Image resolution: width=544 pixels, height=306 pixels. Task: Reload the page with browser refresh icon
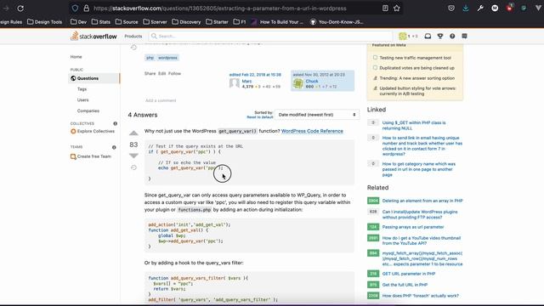pyautogui.click(x=20, y=8)
